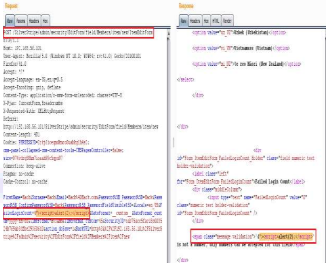This screenshot has height=263, width=326.
Task: Open the Request Headers tab
Action: click(x=33, y=21)
